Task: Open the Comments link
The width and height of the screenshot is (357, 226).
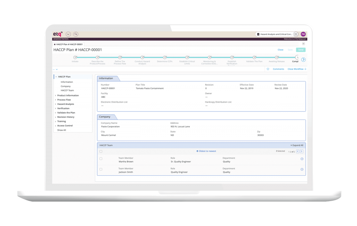Action: (278, 69)
